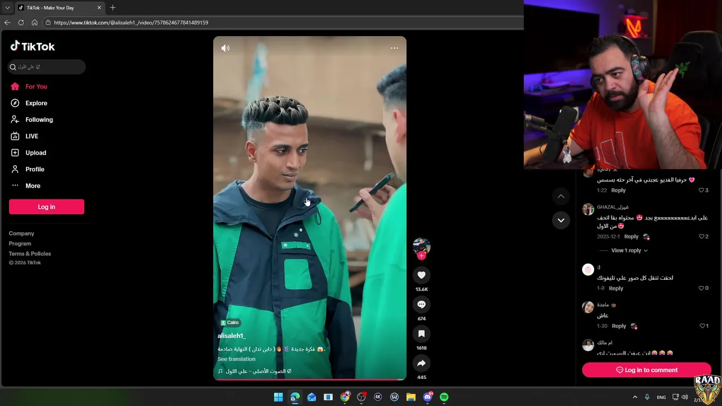
Task: Open Microsoft Edge from the taskbar
Action: (x=294, y=397)
